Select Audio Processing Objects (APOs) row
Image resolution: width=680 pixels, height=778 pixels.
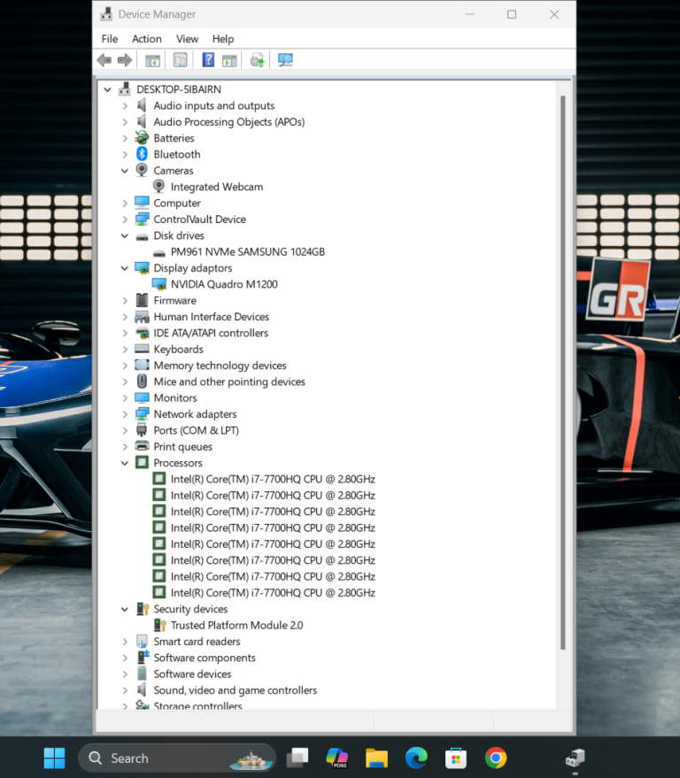pos(228,121)
